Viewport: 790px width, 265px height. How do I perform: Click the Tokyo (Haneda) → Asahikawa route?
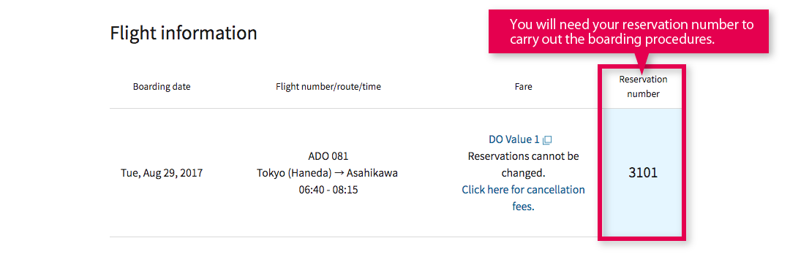pyautogui.click(x=328, y=174)
